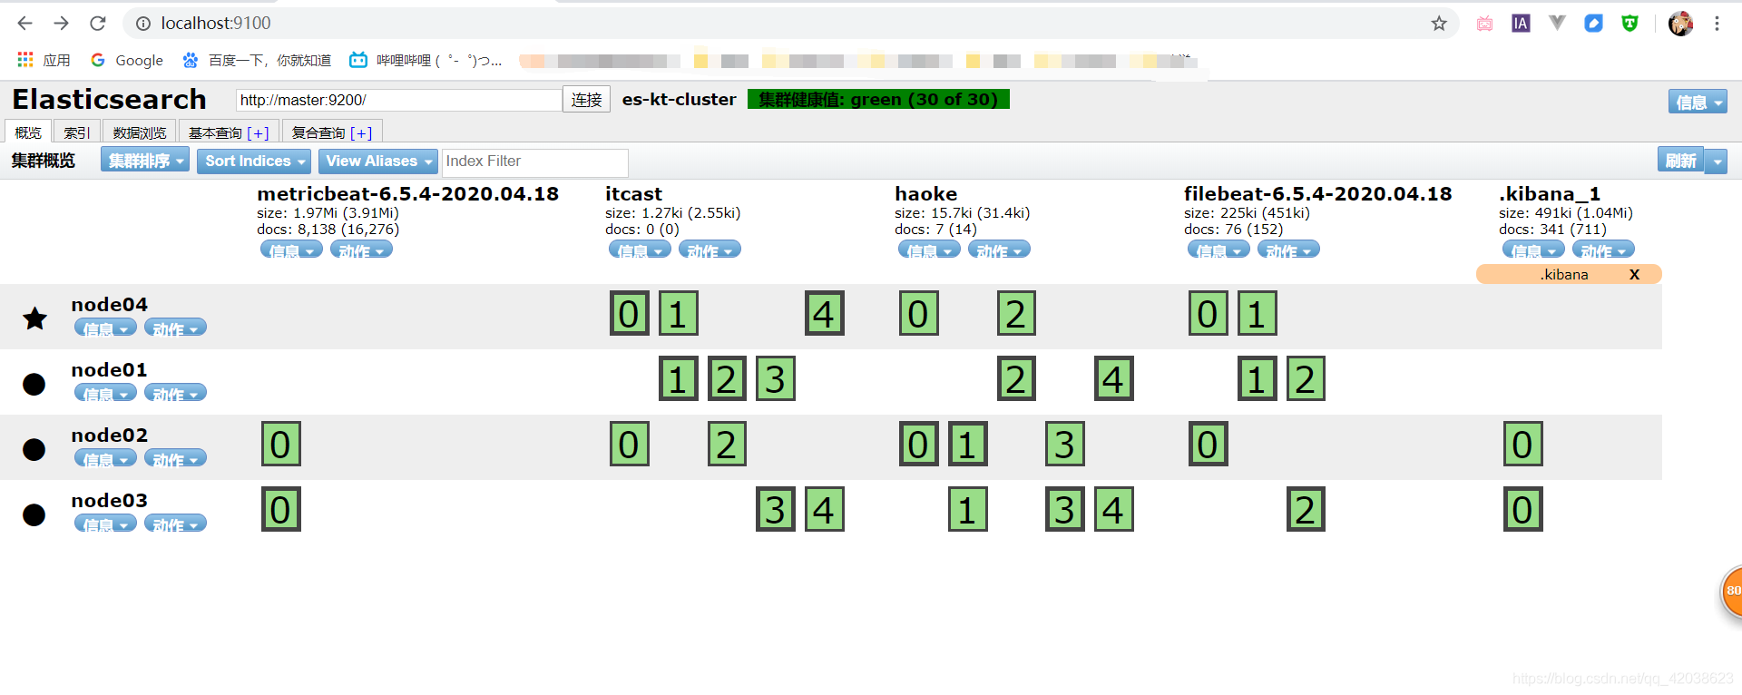Open the Sort Indices dropdown

click(x=254, y=161)
